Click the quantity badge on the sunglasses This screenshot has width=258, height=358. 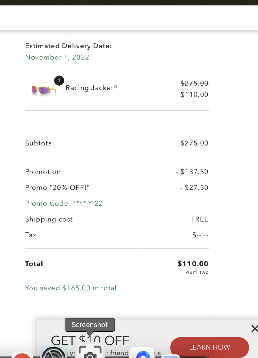click(x=59, y=81)
